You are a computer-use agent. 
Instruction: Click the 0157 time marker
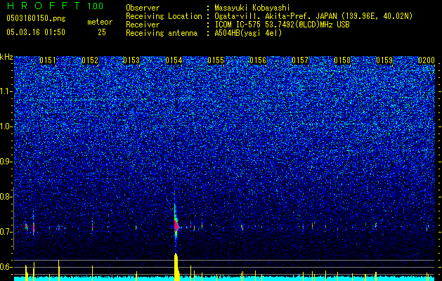(300, 60)
